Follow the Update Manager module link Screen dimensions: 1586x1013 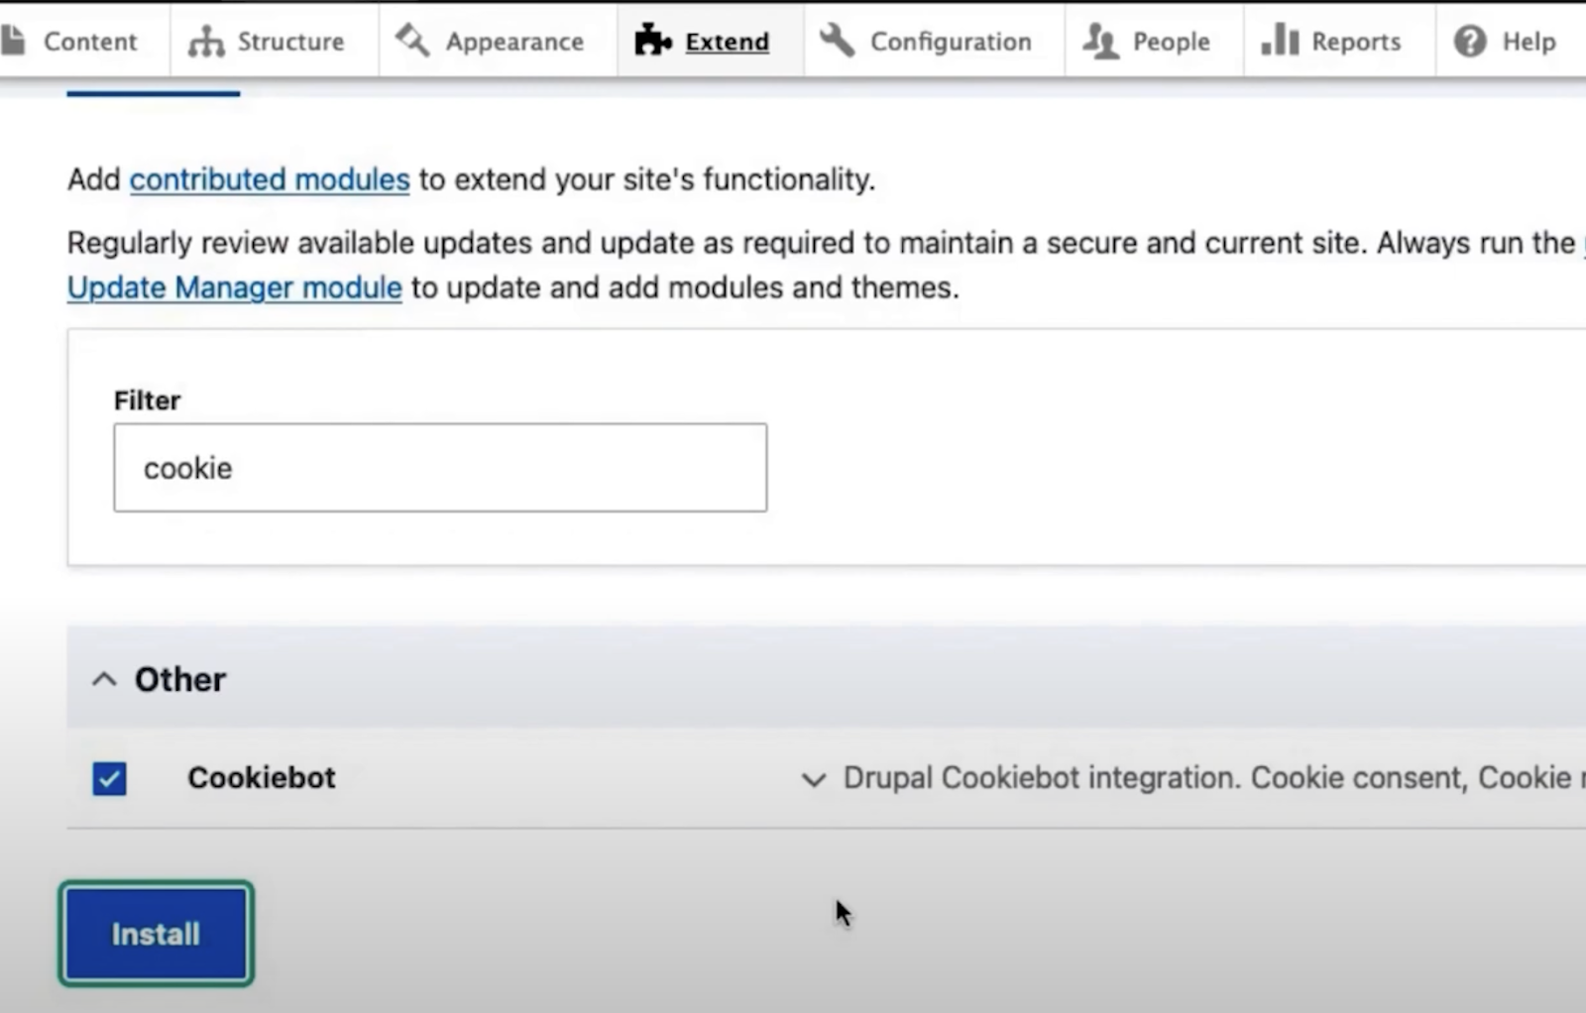(x=234, y=287)
